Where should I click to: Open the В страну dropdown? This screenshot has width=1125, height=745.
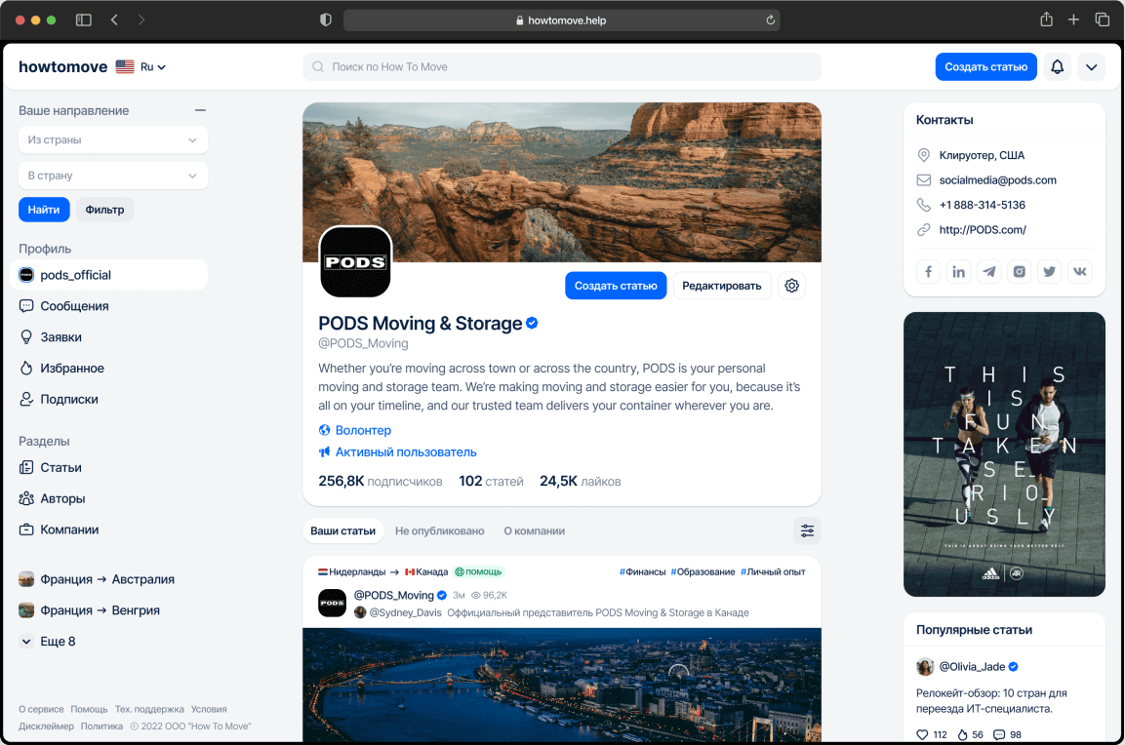click(113, 176)
